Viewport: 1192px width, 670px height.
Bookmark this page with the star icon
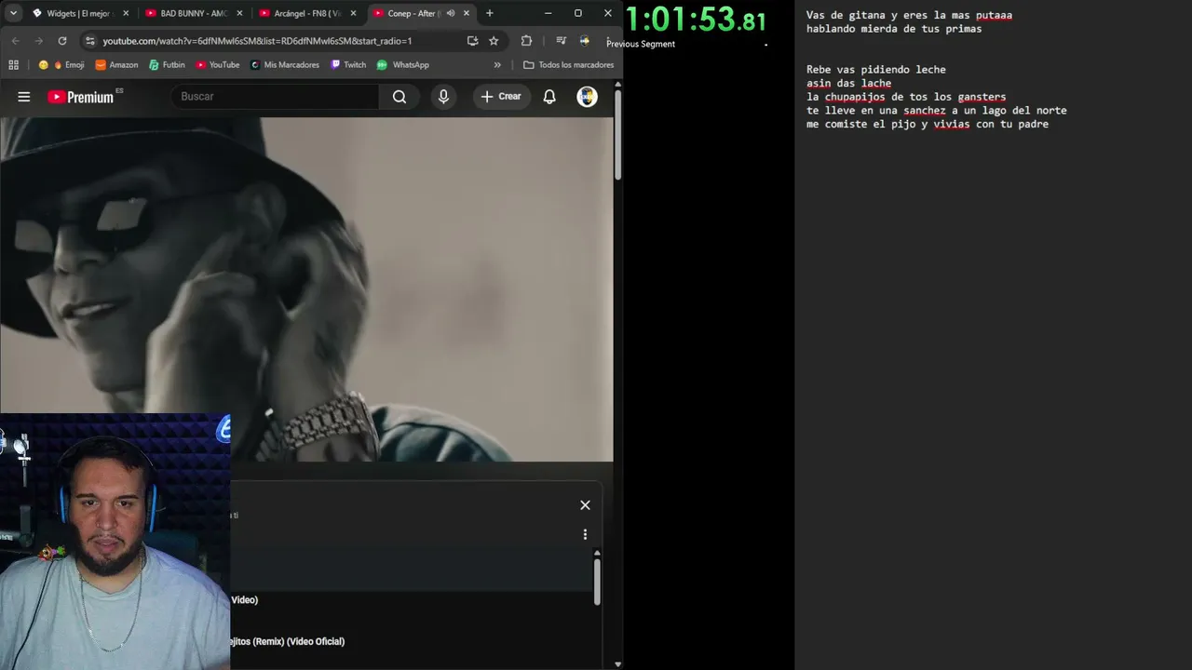[494, 41]
